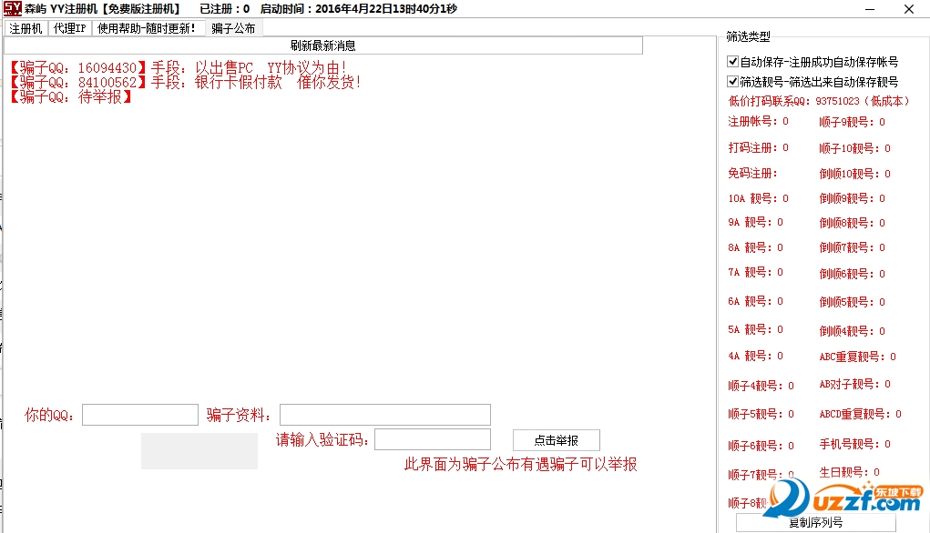The height and width of the screenshot is (533, 930).
Task: Click the 5A 靓号 counter
Action: (x=755, y=329)
